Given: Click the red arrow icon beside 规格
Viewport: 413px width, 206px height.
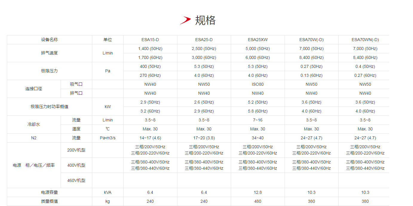Looking at the screenshot, I should [x=185, y=20].
